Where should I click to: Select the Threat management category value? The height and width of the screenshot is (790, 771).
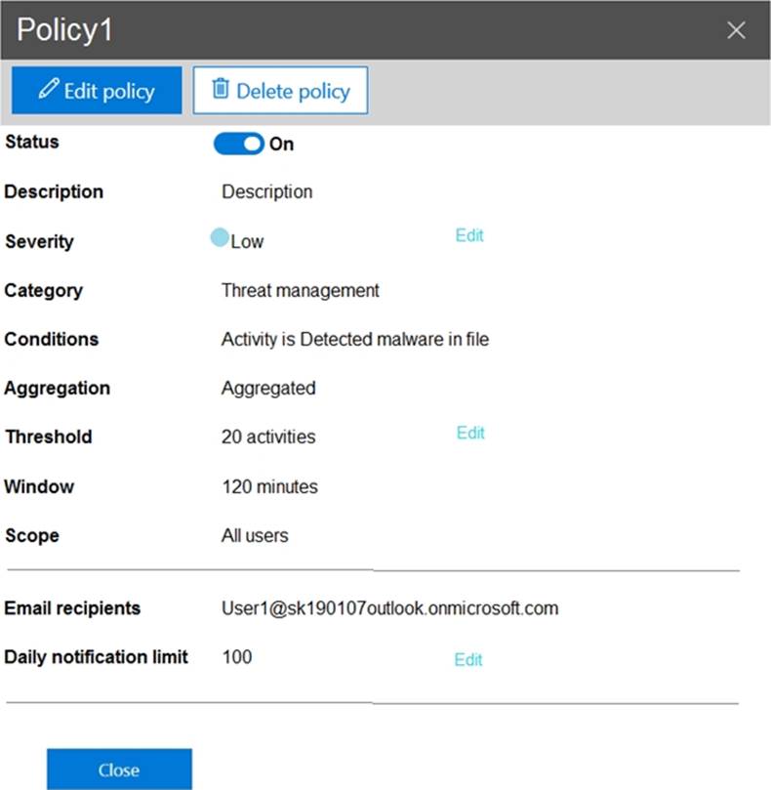(300, 290)
